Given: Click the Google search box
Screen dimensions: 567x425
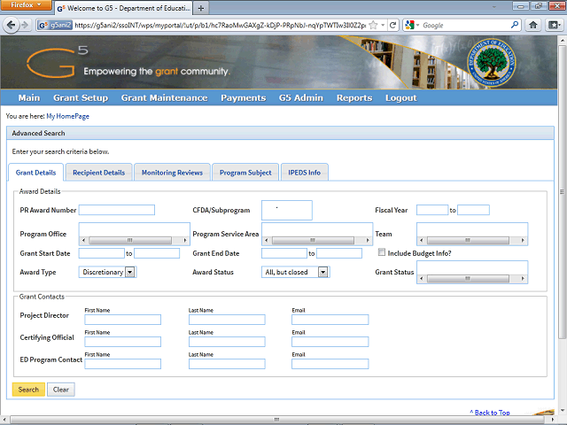Looking at the screenshot, I should (465, 25).
